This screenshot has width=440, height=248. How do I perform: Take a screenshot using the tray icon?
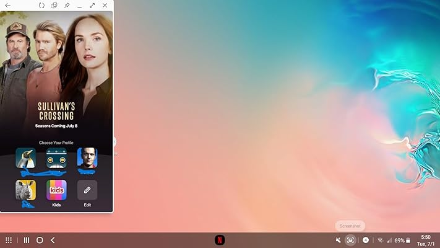pos(351,240)
